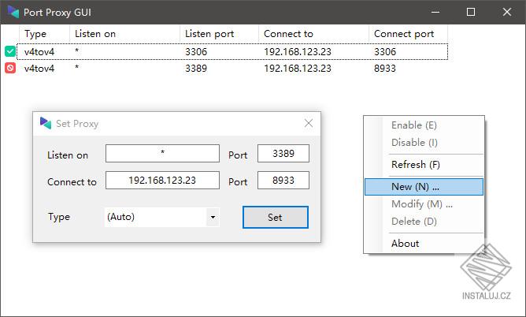Click the Set Proxy dialog logo icon
526x317 pixels.
46,123
